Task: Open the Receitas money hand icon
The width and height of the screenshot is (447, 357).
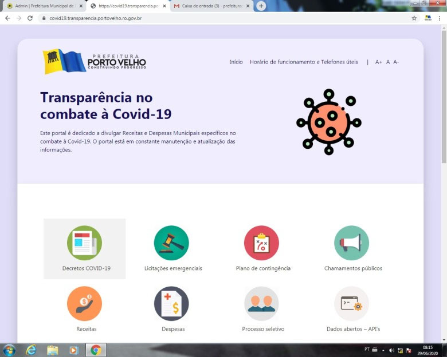Action: (84, 304)
